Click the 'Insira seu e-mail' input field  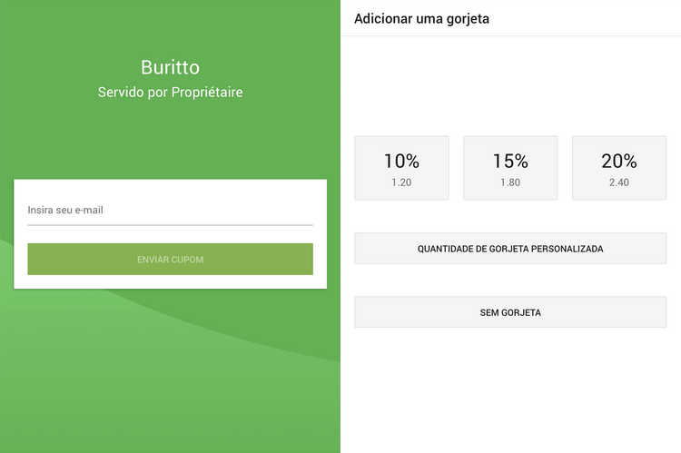pyautogui.click(x=170, y=210)
